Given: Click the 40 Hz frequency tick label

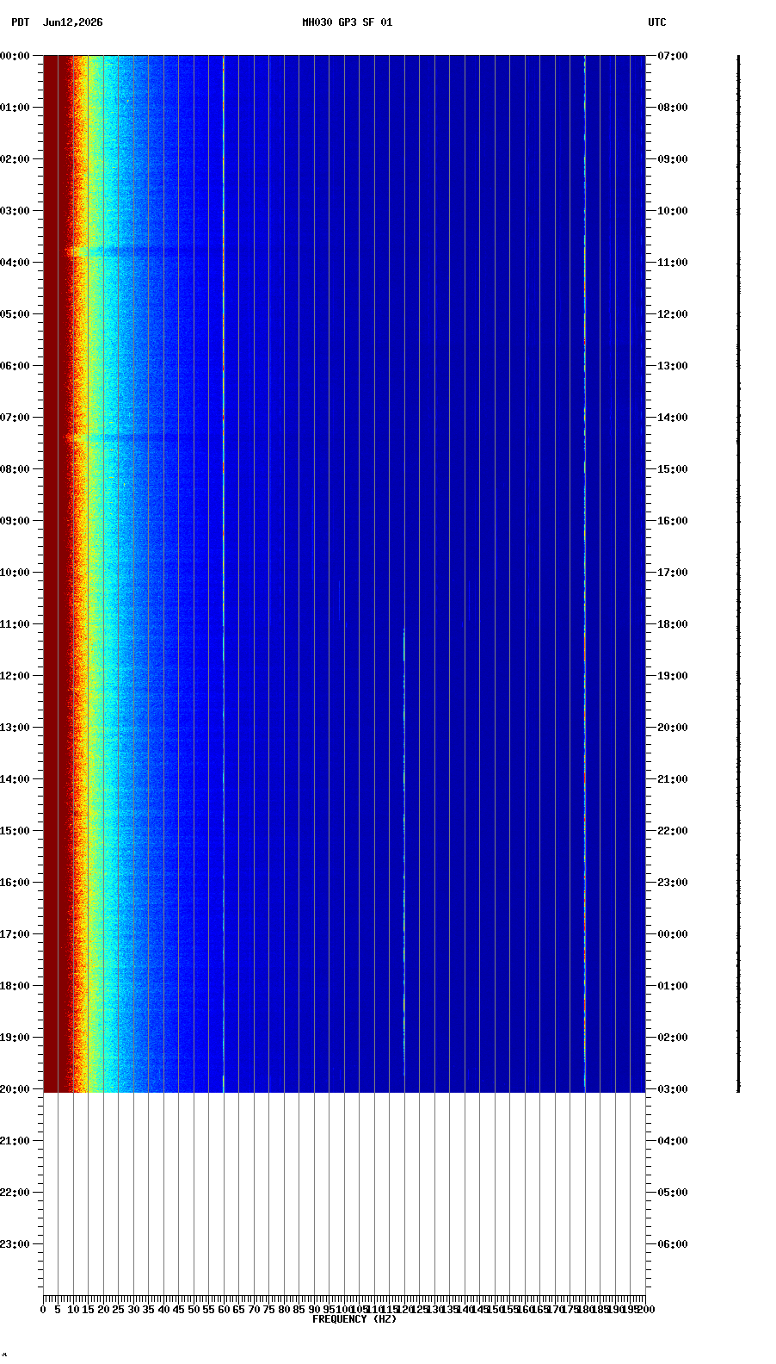Looking at the screenshot, I should pyautogui.click(x=163, y=1310).
